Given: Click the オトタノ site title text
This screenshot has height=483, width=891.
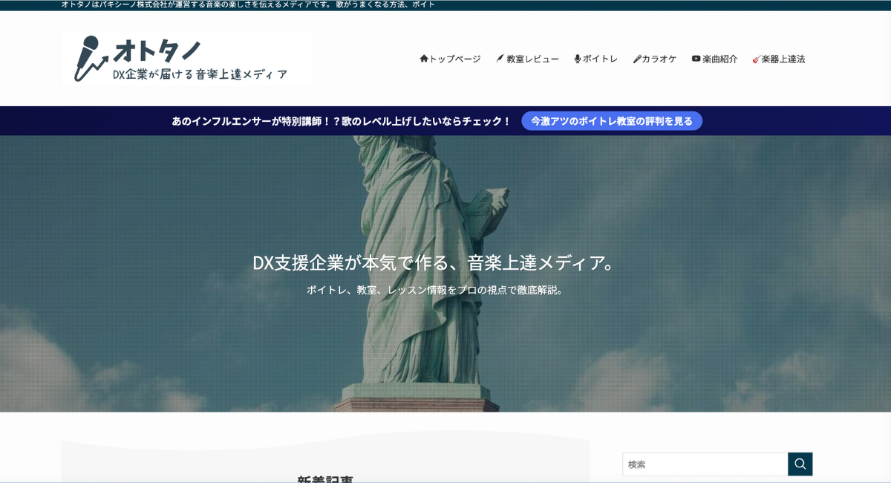Looking at the screenshot, I should [157, 50].
